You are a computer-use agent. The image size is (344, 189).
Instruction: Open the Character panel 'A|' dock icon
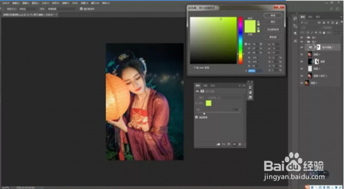295,41
